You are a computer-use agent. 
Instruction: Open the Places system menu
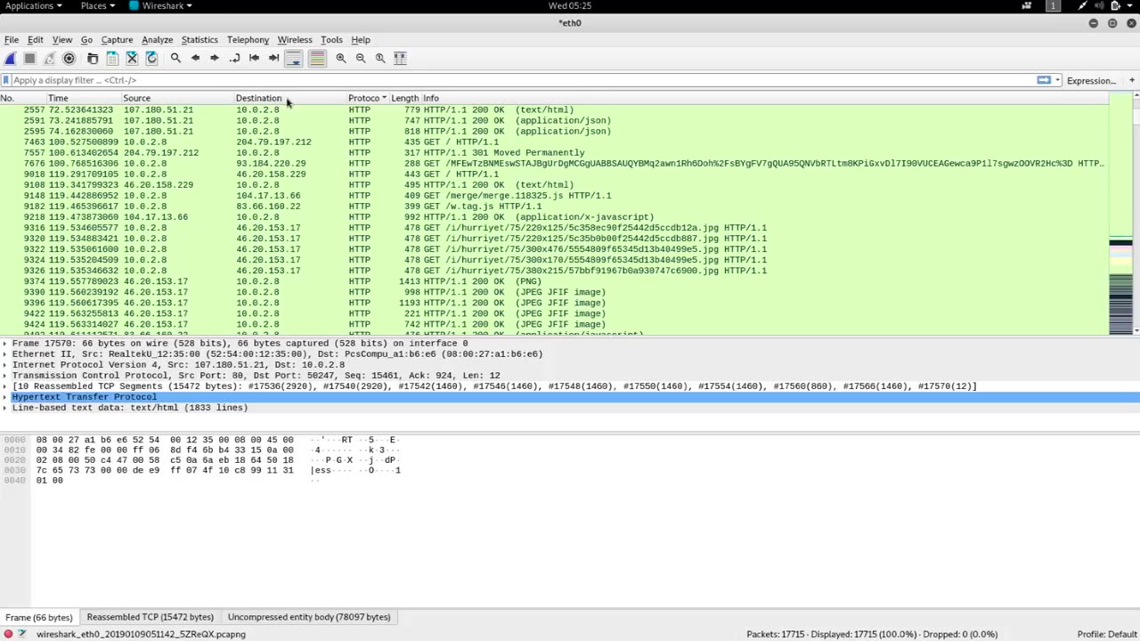pos(97,6)
